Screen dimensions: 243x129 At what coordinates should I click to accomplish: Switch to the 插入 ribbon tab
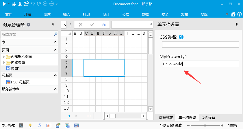67,14
